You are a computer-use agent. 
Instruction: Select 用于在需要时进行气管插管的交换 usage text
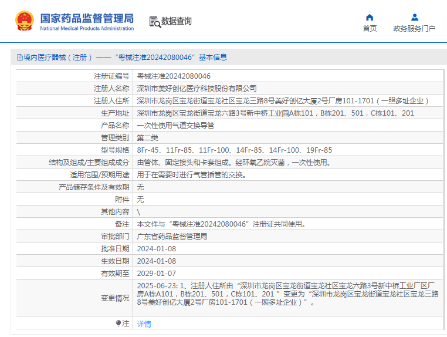191,174
